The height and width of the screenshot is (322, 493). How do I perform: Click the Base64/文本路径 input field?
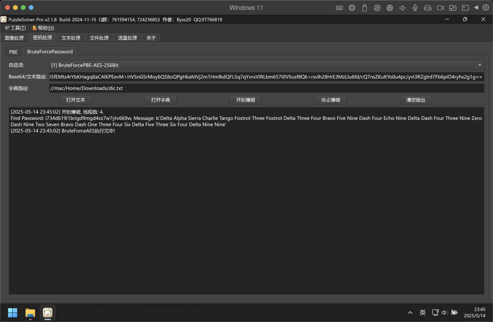tap(267, 77)
